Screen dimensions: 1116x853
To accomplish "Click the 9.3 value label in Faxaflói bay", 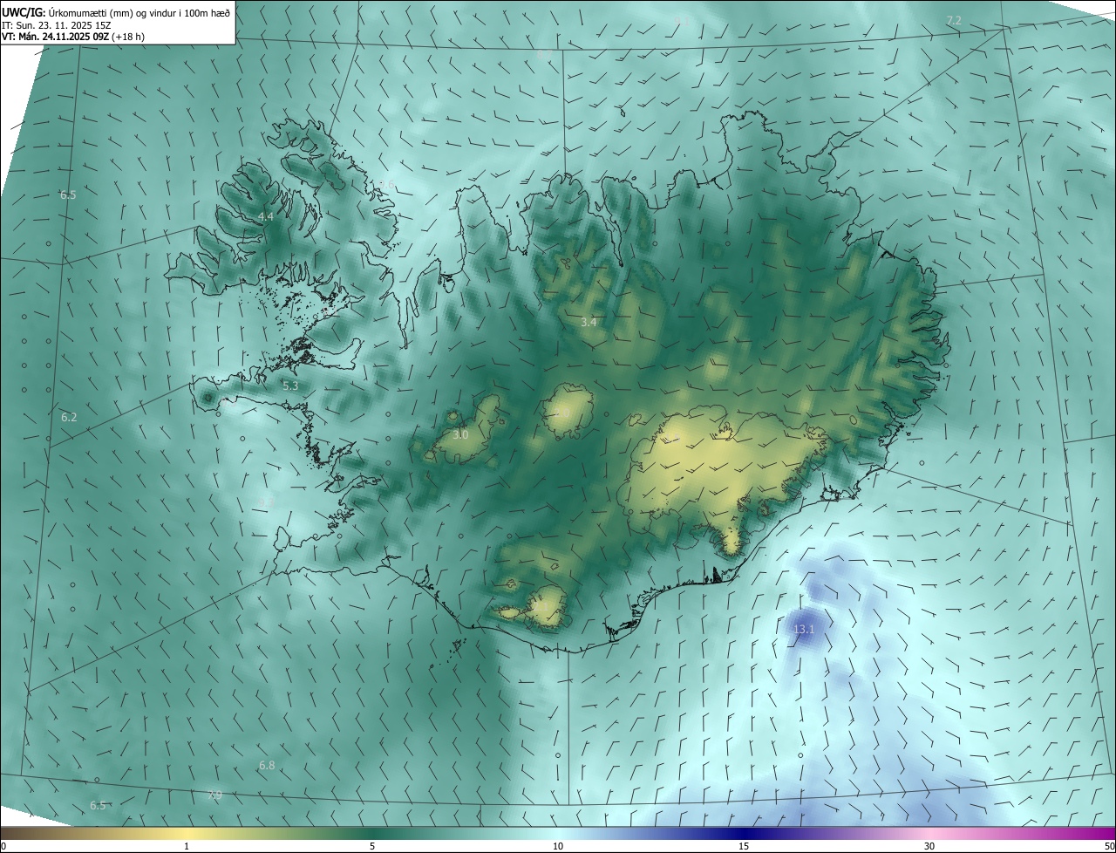I will (x=267, y=502).
